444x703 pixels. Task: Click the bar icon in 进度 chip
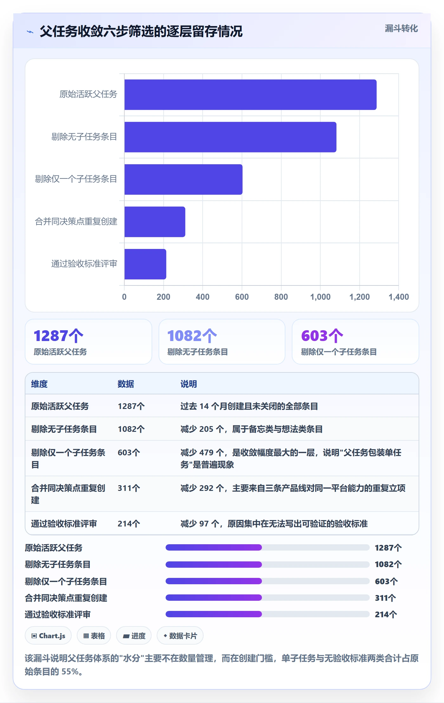point(126,636)
